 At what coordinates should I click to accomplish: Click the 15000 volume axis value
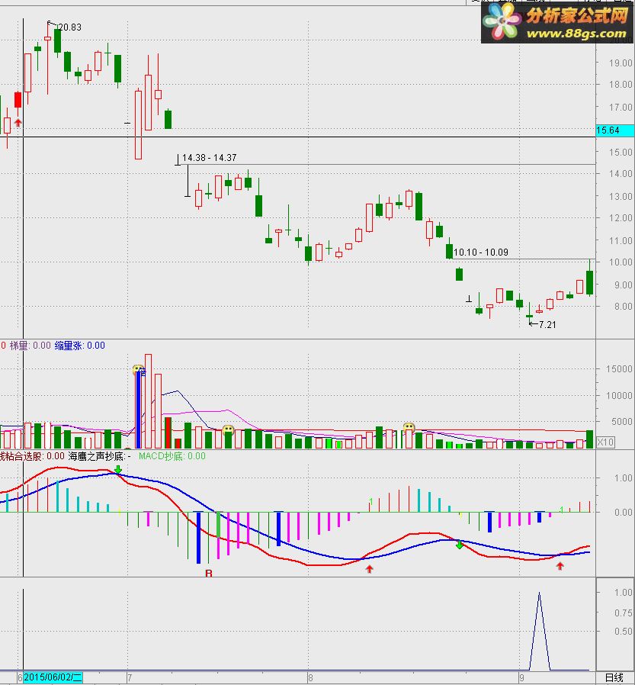point(619,369)
